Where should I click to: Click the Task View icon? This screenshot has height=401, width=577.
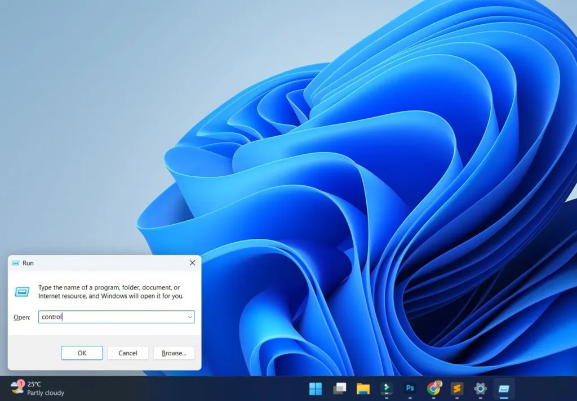tap(339, 389)
